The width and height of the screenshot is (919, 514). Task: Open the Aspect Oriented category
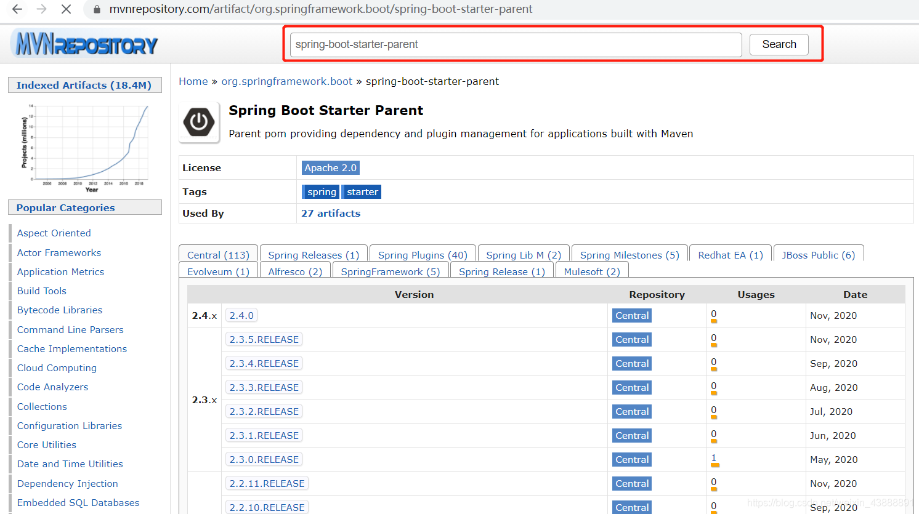coord(54,233)
